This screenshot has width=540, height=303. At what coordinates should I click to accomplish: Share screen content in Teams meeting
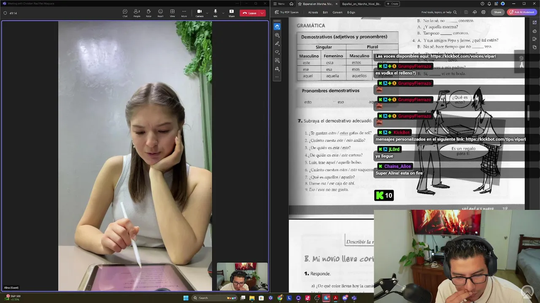pos(232,13)
